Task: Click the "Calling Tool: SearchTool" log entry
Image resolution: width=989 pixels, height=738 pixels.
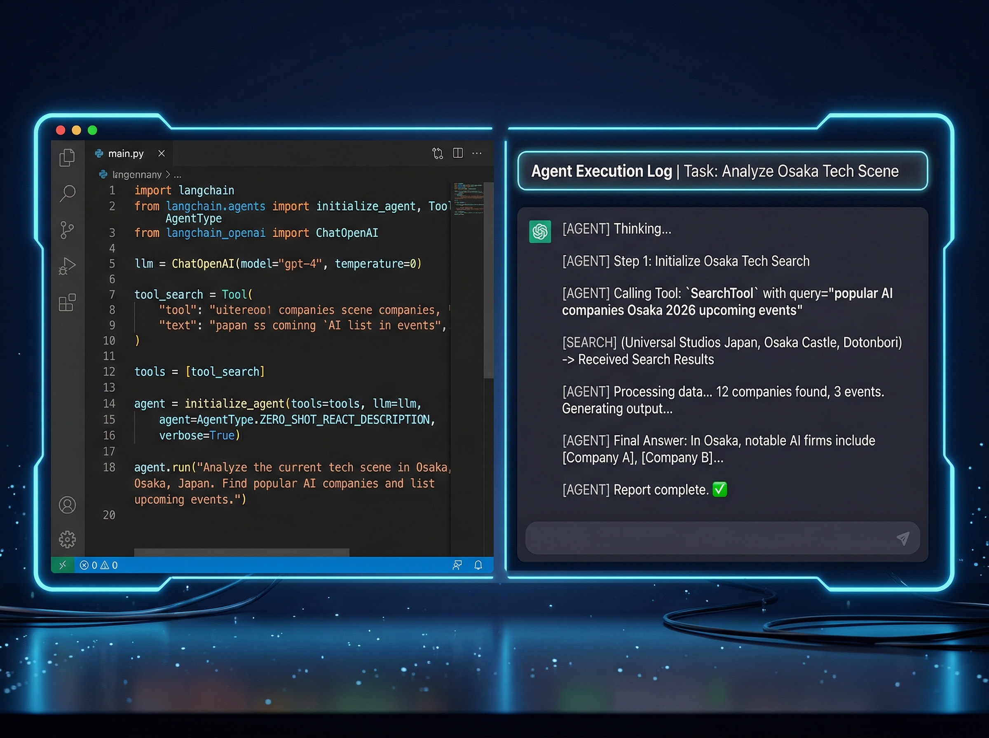Action: point(728,301)
